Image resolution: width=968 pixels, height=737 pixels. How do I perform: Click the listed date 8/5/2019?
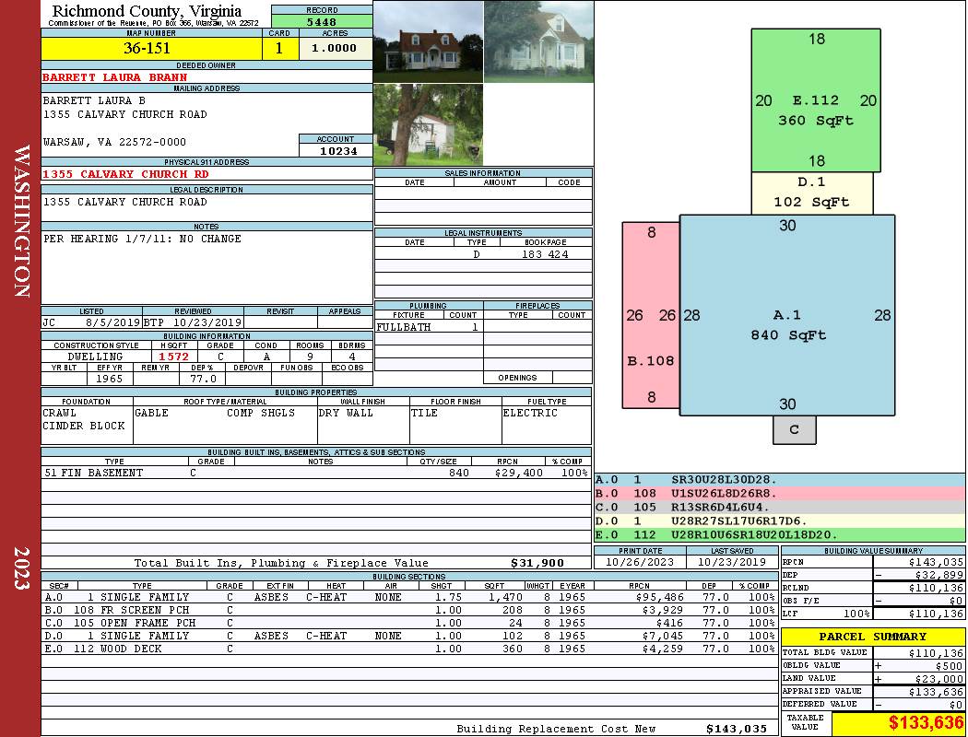(x=113, y=322)
